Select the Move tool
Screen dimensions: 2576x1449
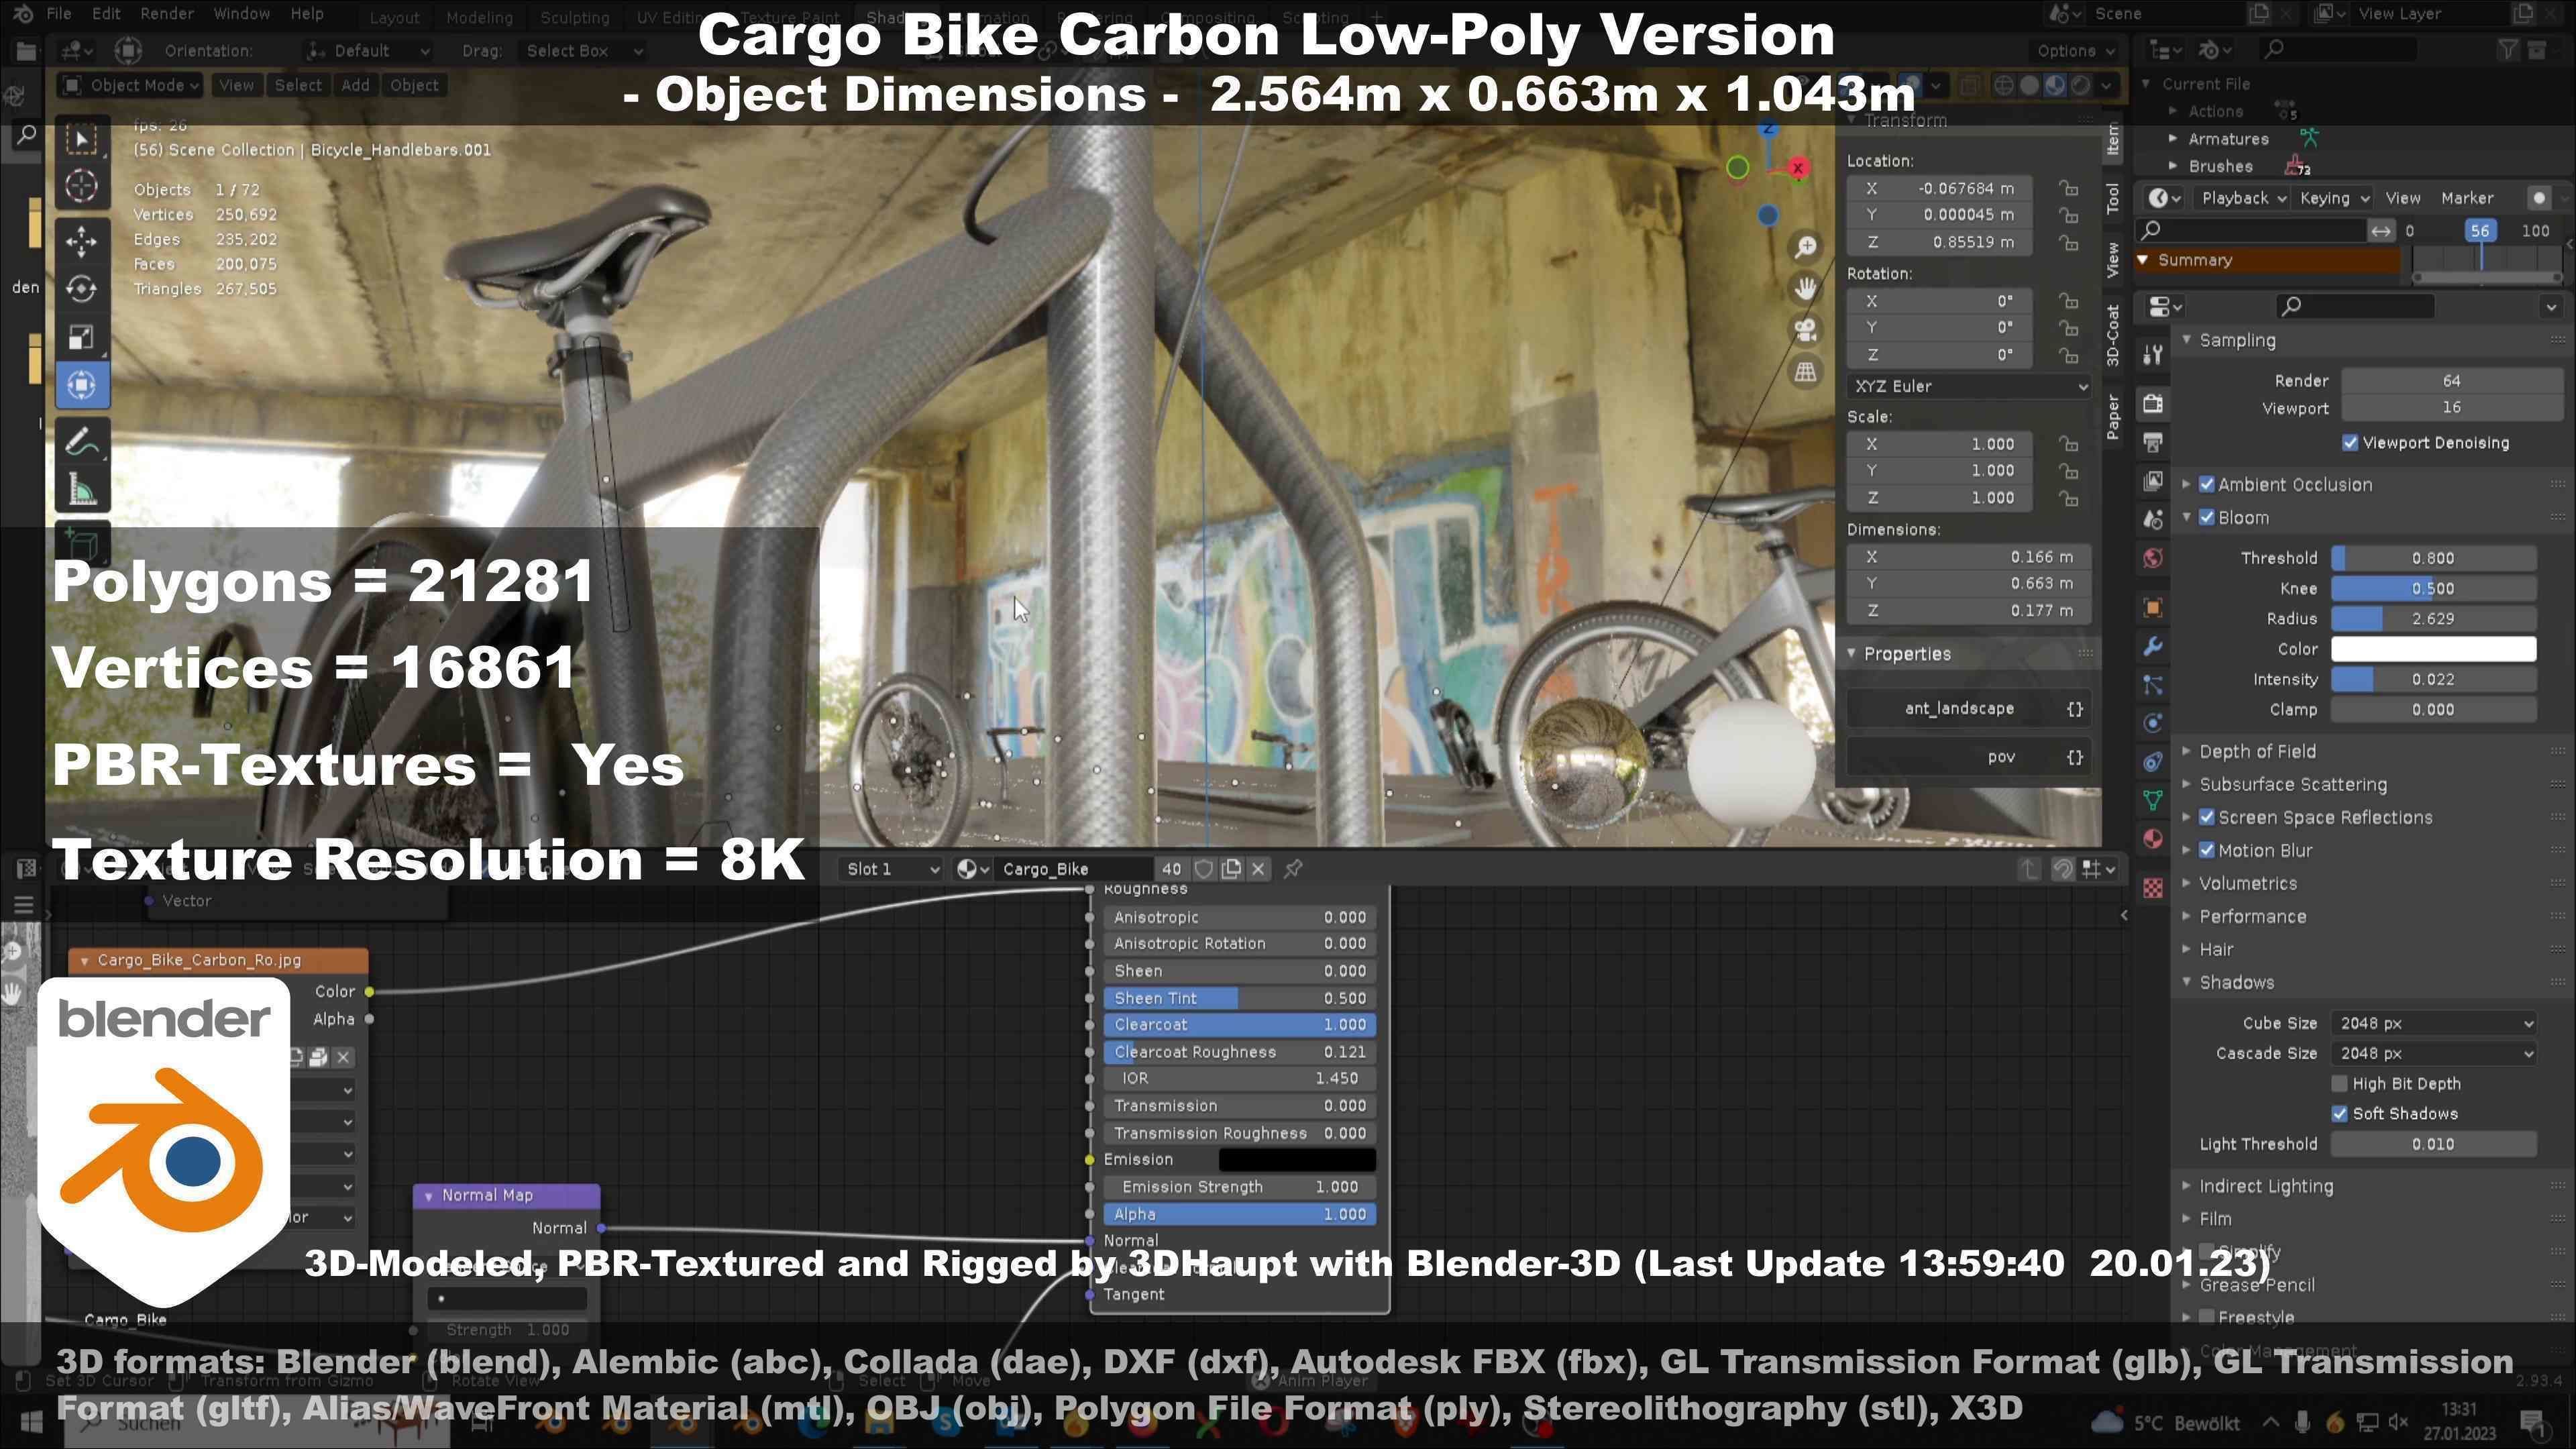82,241
